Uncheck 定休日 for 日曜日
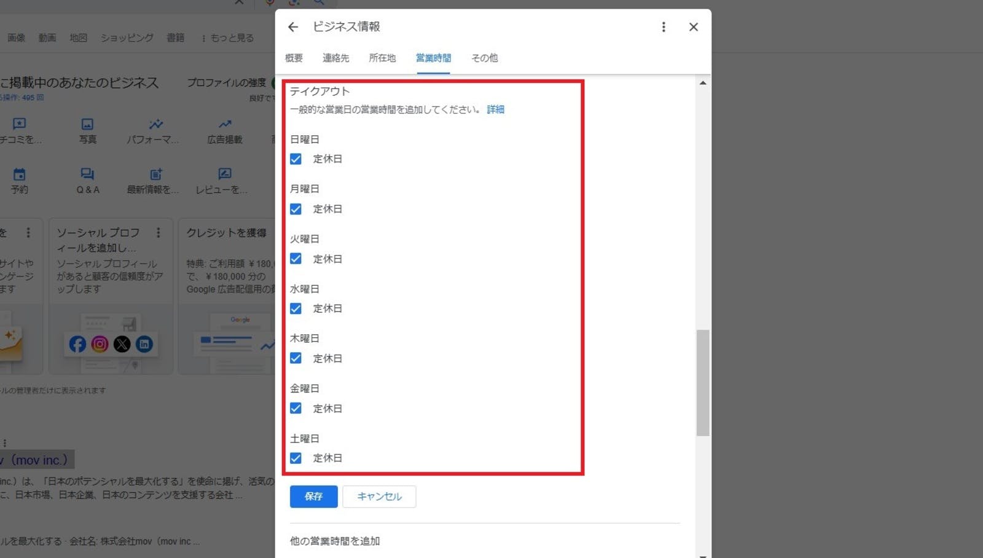This screenshot has height=558, width=983. point(296,159)
